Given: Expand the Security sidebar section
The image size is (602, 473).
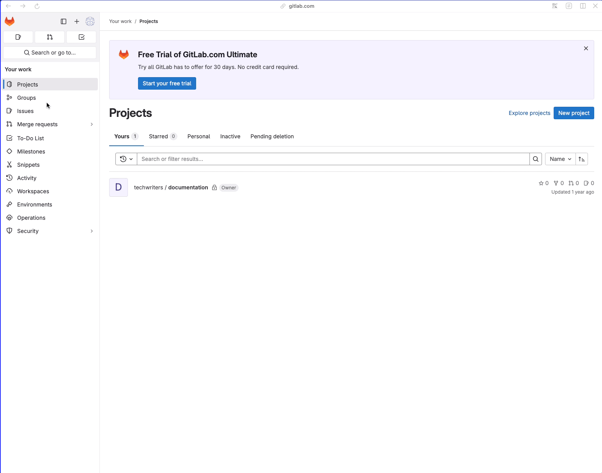Looking at the screenshot, I should tap(91, 231).
